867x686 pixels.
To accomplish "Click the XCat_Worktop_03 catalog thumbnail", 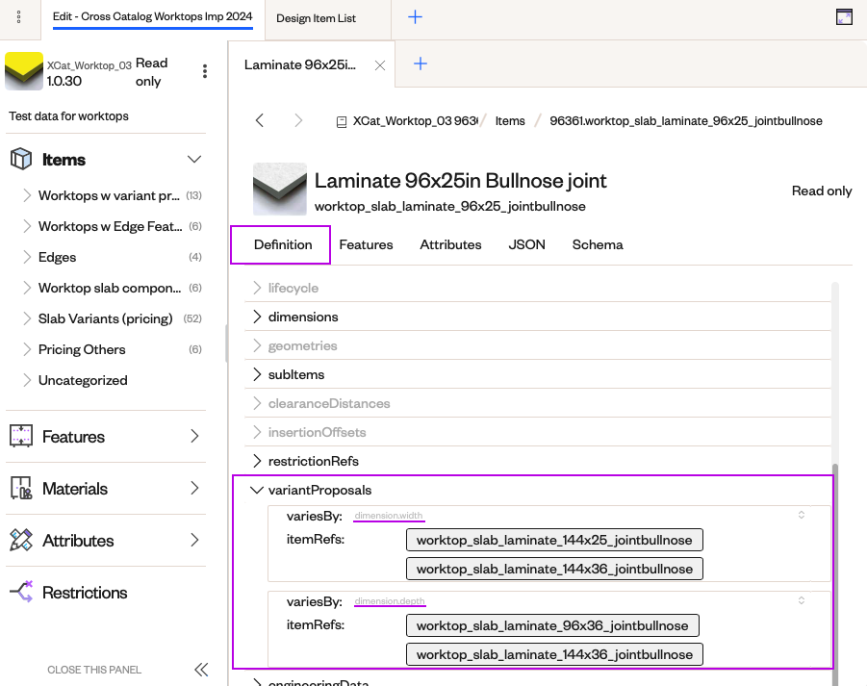I will click(x=24, y=71).
